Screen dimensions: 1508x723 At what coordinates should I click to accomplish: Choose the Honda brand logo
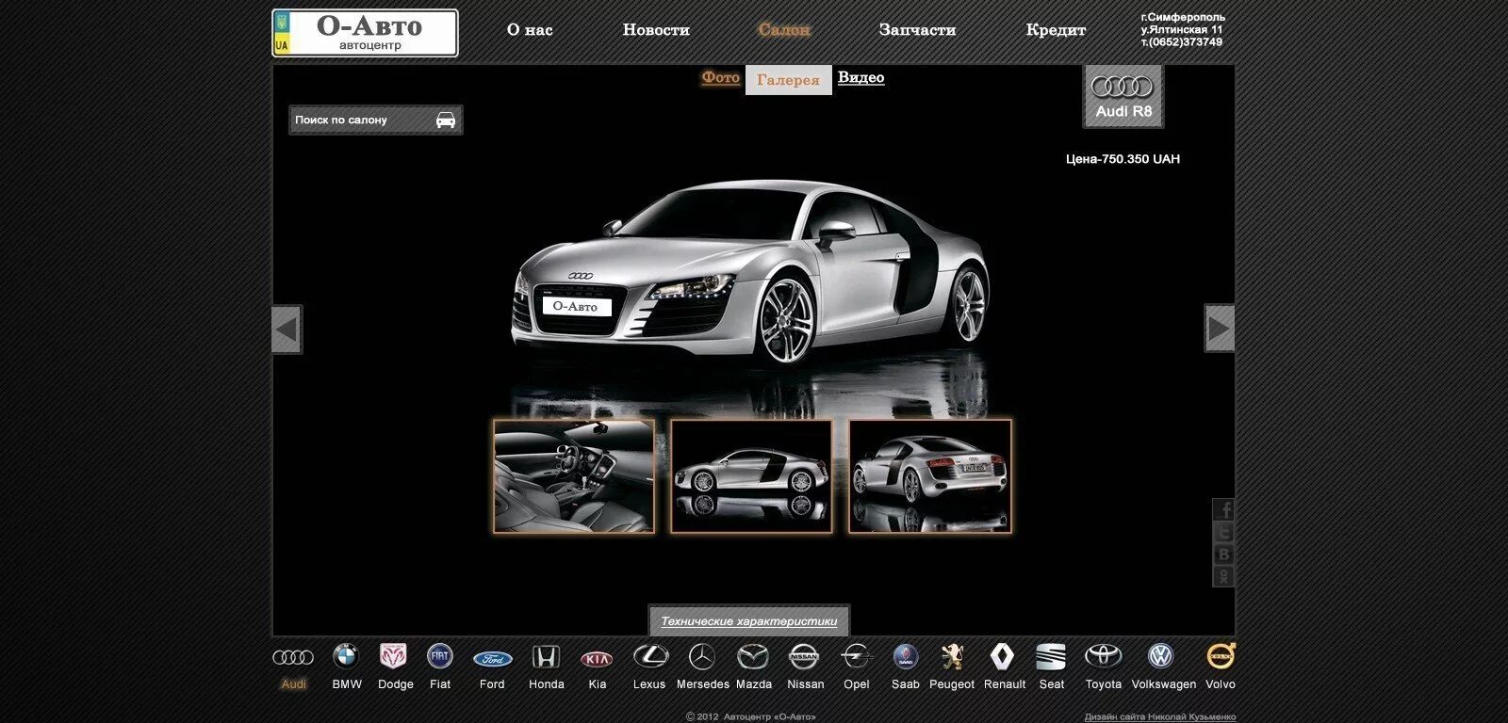(x=546, y=656)
